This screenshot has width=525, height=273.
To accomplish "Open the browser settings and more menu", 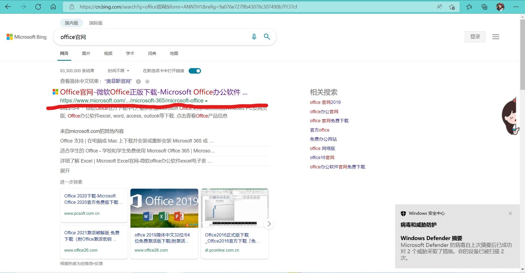I will click(x=516, y=7).
